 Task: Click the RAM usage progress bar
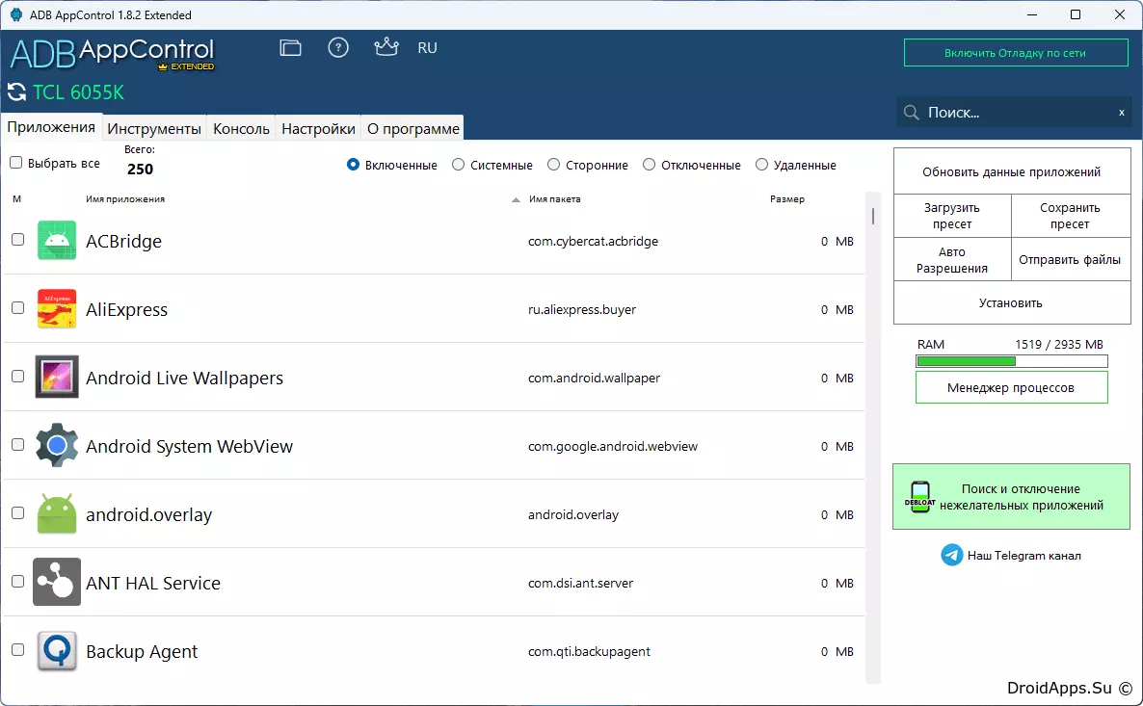click(x=1012, y=361)
